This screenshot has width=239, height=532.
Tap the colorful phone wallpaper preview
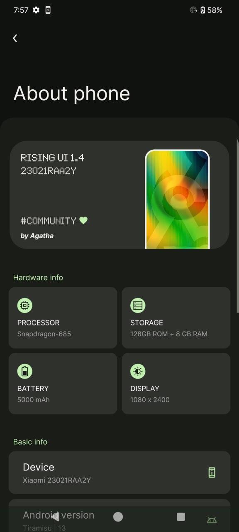(177, 199)
